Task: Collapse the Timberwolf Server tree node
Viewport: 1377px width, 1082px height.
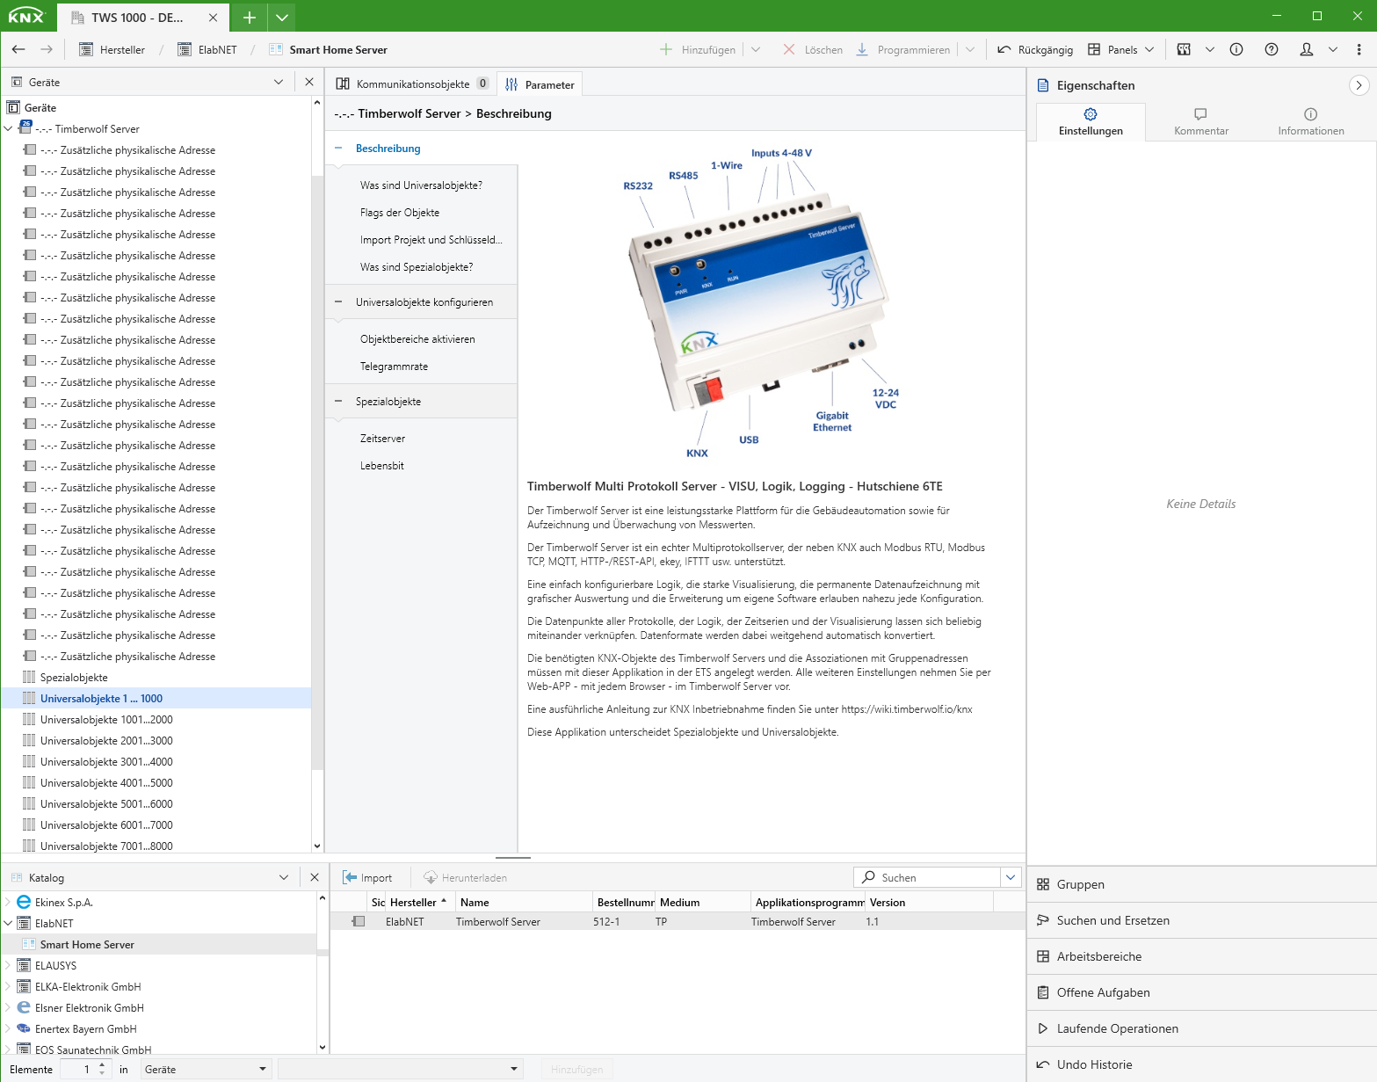Action: click(x=9, y=128)
